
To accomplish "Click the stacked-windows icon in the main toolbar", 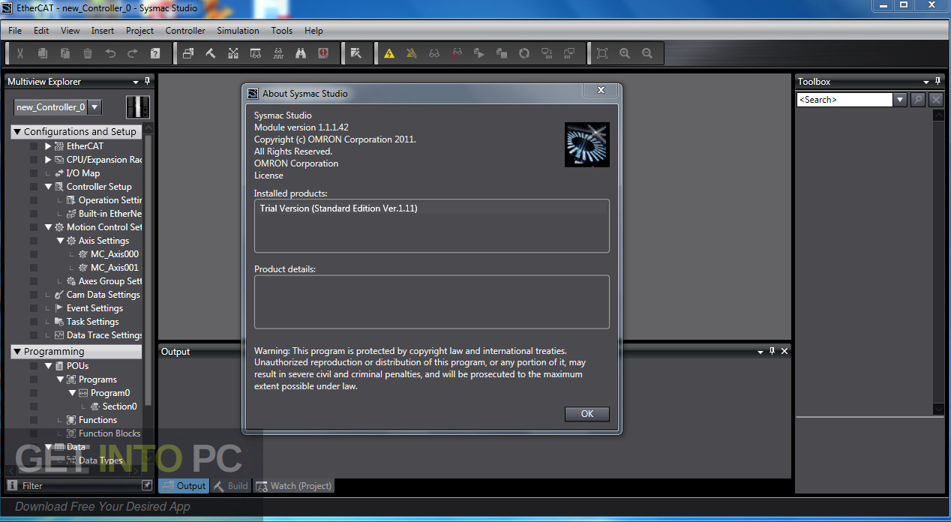I will click(x=188, y=53).
